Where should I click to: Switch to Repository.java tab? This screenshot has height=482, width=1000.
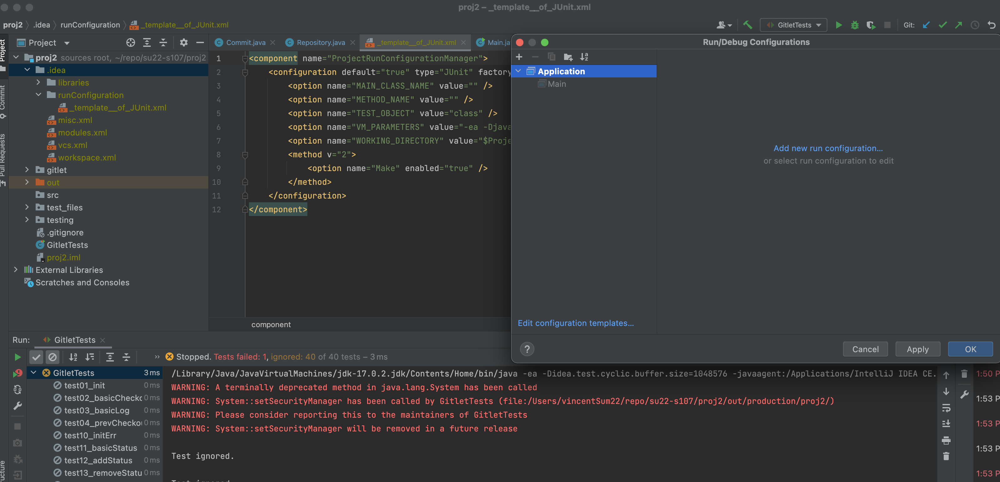tap(320, 43)
